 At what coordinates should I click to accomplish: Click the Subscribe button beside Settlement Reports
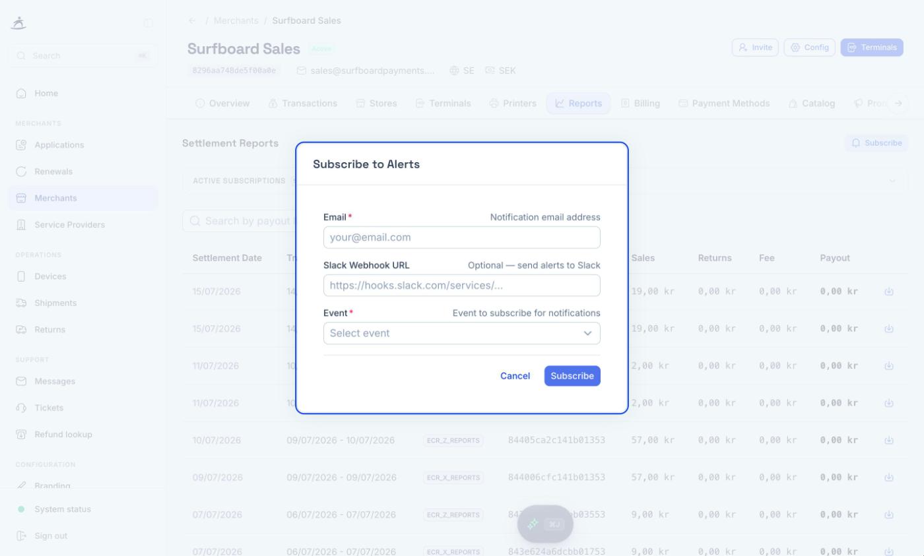pyautogui.click(x=876, y=143)
